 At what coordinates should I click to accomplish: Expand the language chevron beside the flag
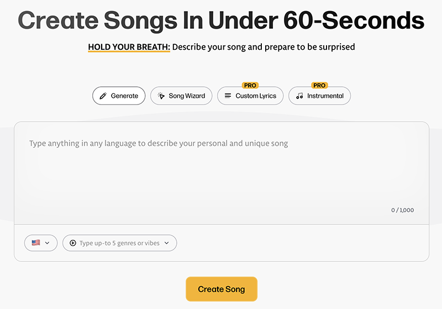click(x=48, y=243)
